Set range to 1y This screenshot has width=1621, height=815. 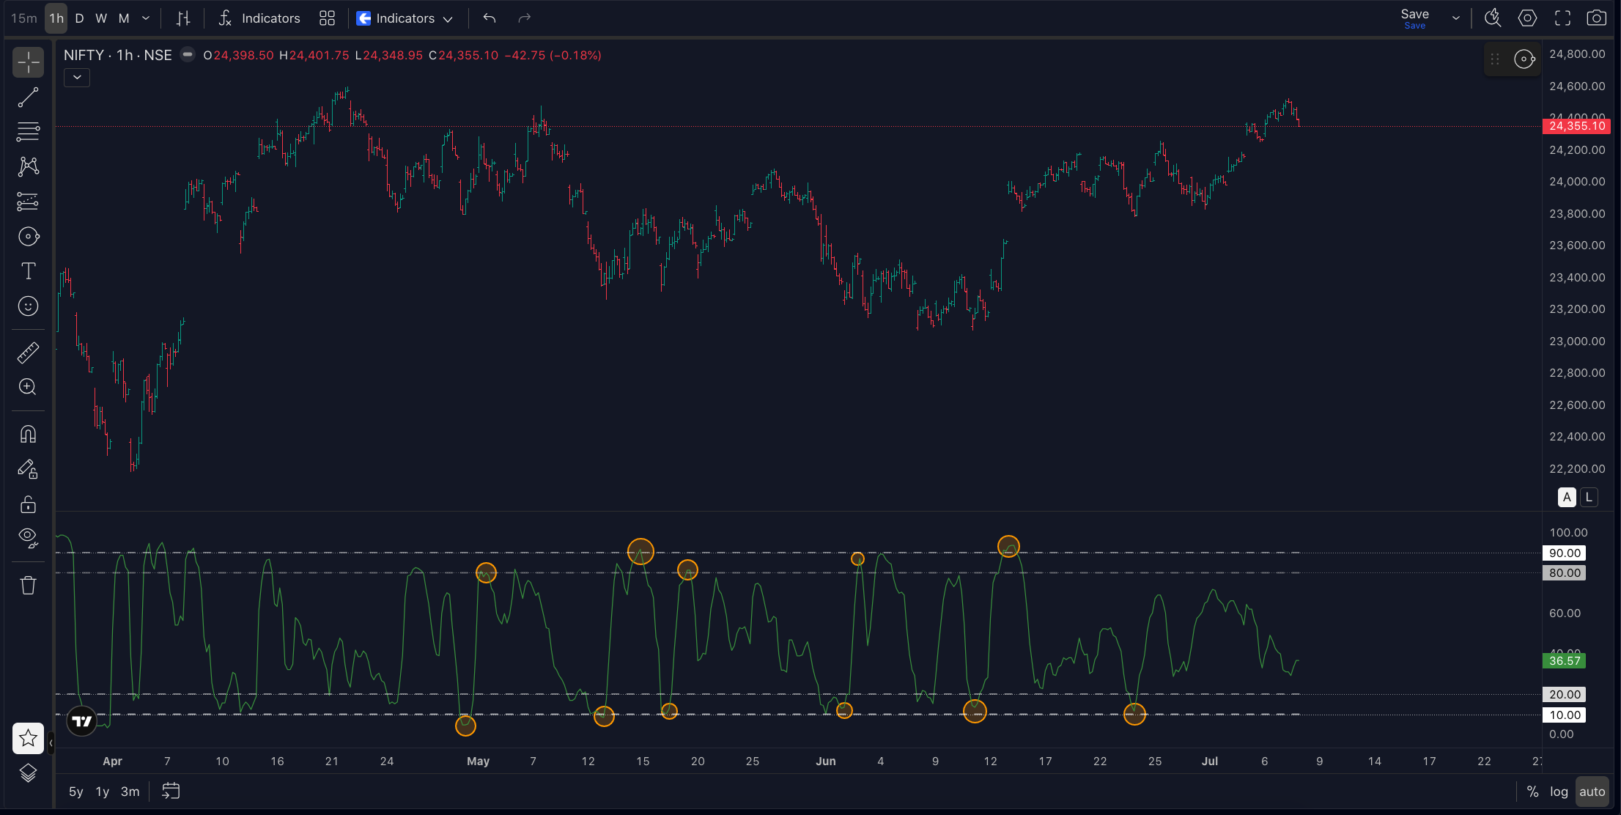click(x=103, y=792)
